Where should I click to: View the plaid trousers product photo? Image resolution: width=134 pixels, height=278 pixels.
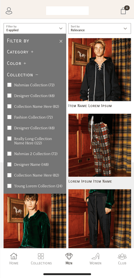(x=100, y=145)
